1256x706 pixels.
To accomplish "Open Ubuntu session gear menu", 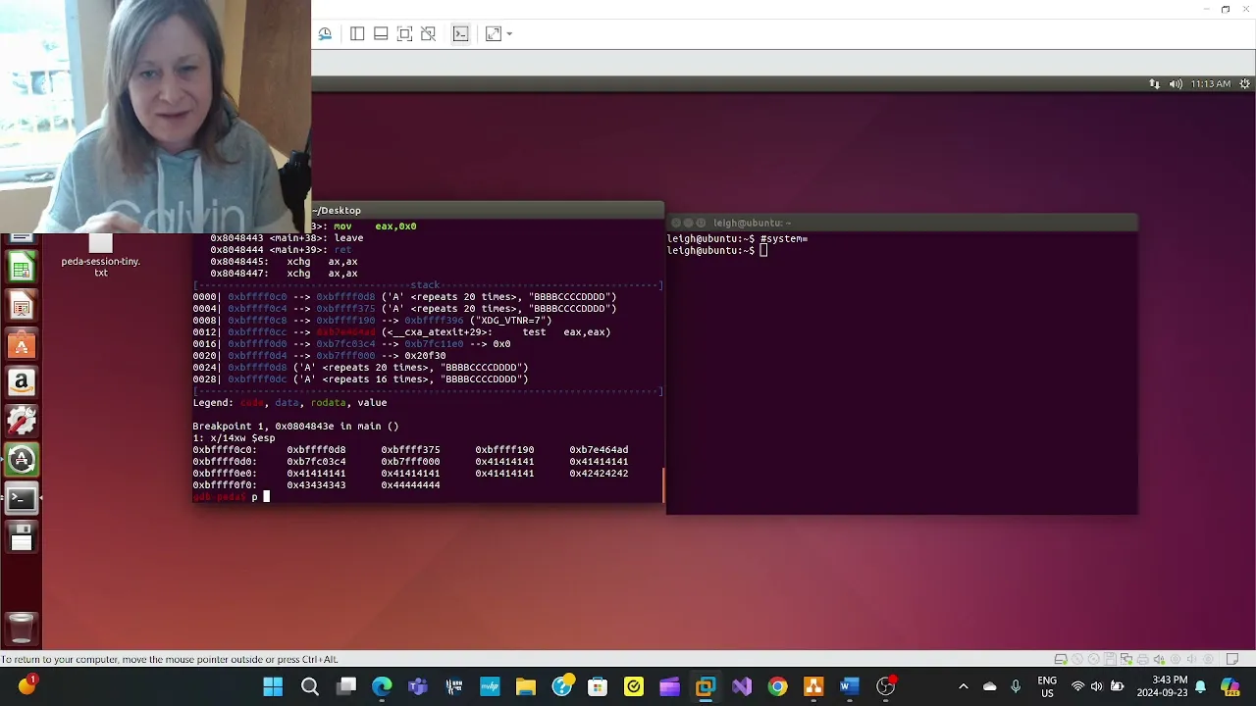I will click(1244, 84).
